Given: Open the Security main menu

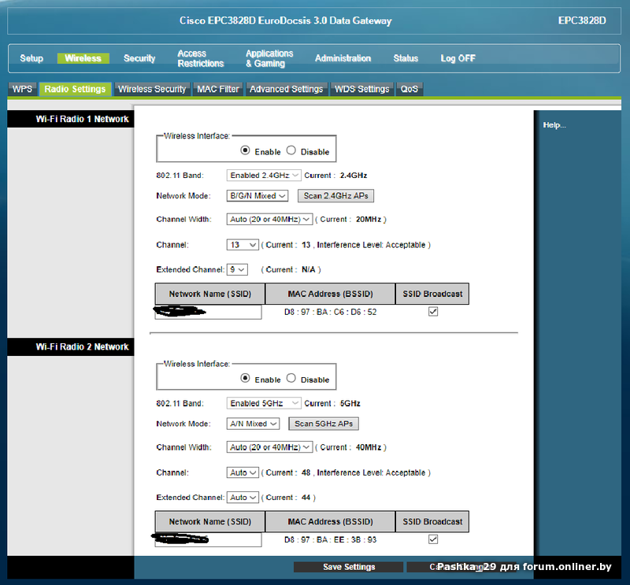Looking at the screenshot, I should click(x=139, y=58).
